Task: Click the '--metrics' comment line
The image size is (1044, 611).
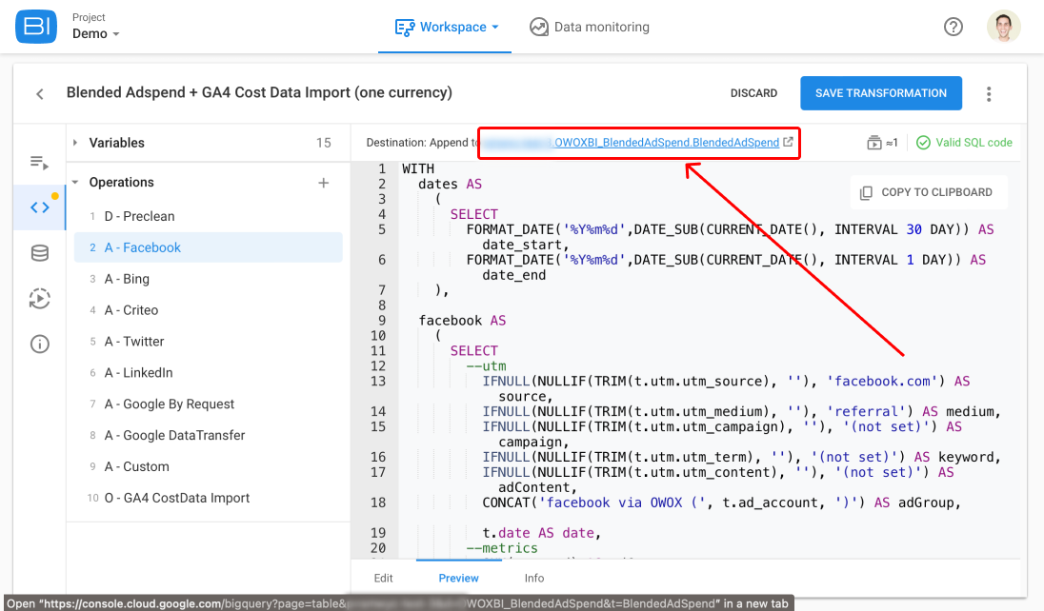Action: coord(502,548)
